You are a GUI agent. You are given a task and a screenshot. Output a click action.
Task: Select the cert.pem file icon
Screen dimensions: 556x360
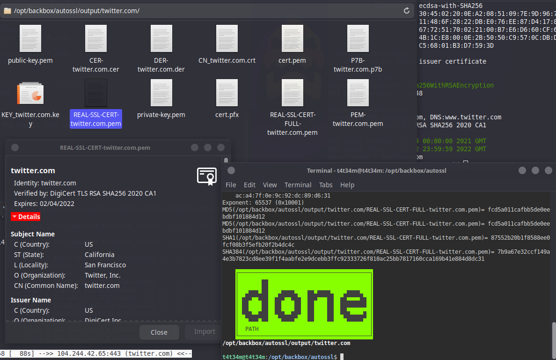tap(292, 38)
